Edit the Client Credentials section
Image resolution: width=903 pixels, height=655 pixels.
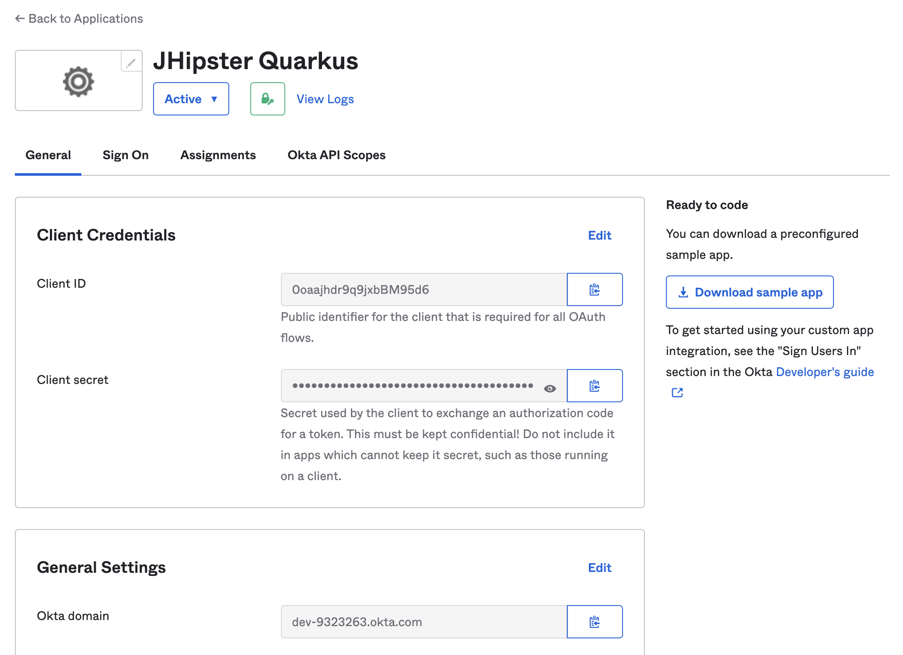(x=599, y=235)
